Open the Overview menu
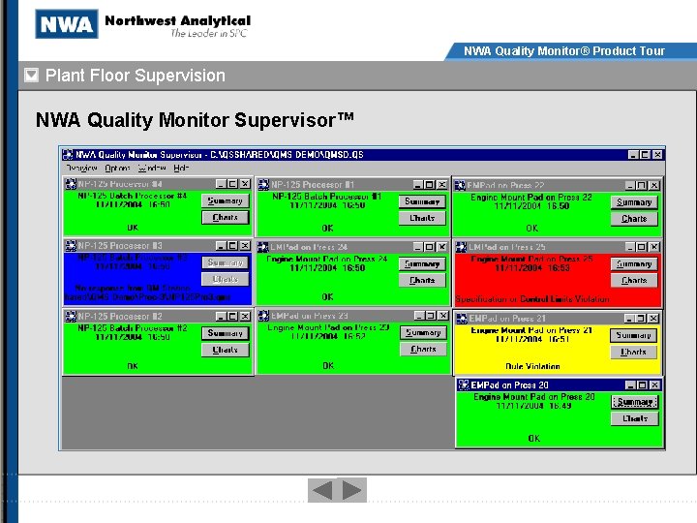This screenshot has height=523, width=697. click(81, 169)
